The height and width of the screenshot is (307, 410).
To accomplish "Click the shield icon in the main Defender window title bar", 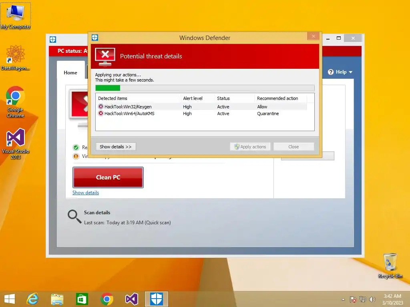I will [53, 40].
